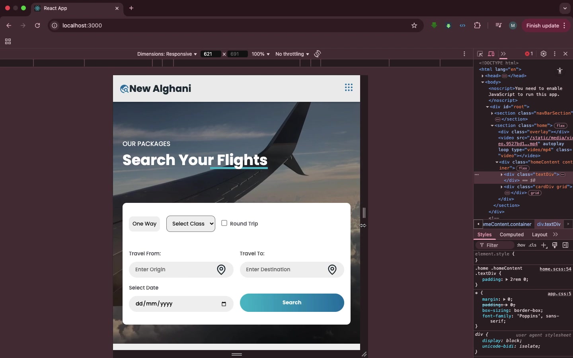
Task: Click the origin location pin icon
Action: (x=222, y=270)
